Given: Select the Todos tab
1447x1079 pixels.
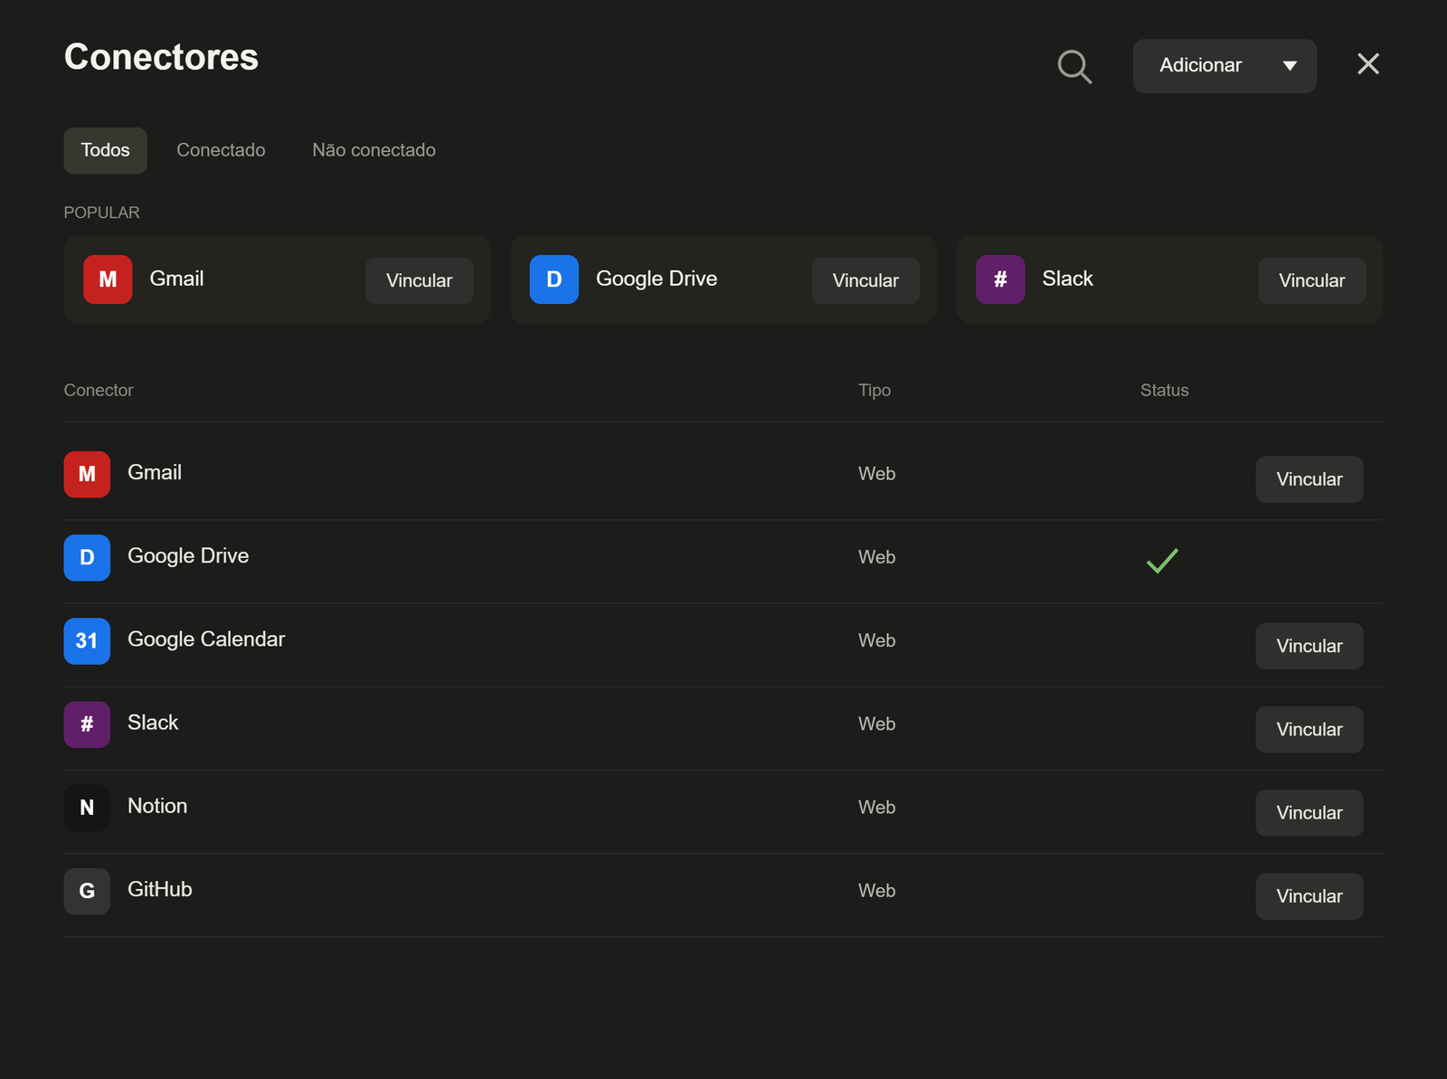Looking at the screenshot, I should coord(105,150).
